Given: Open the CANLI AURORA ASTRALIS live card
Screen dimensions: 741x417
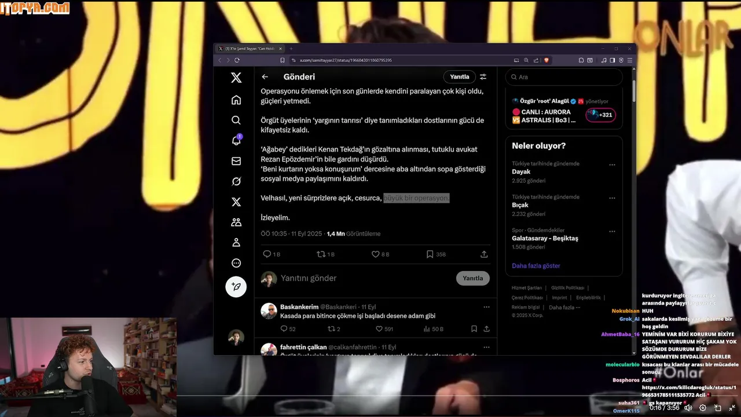Looking at the screenshot, I should click(563, 110).
